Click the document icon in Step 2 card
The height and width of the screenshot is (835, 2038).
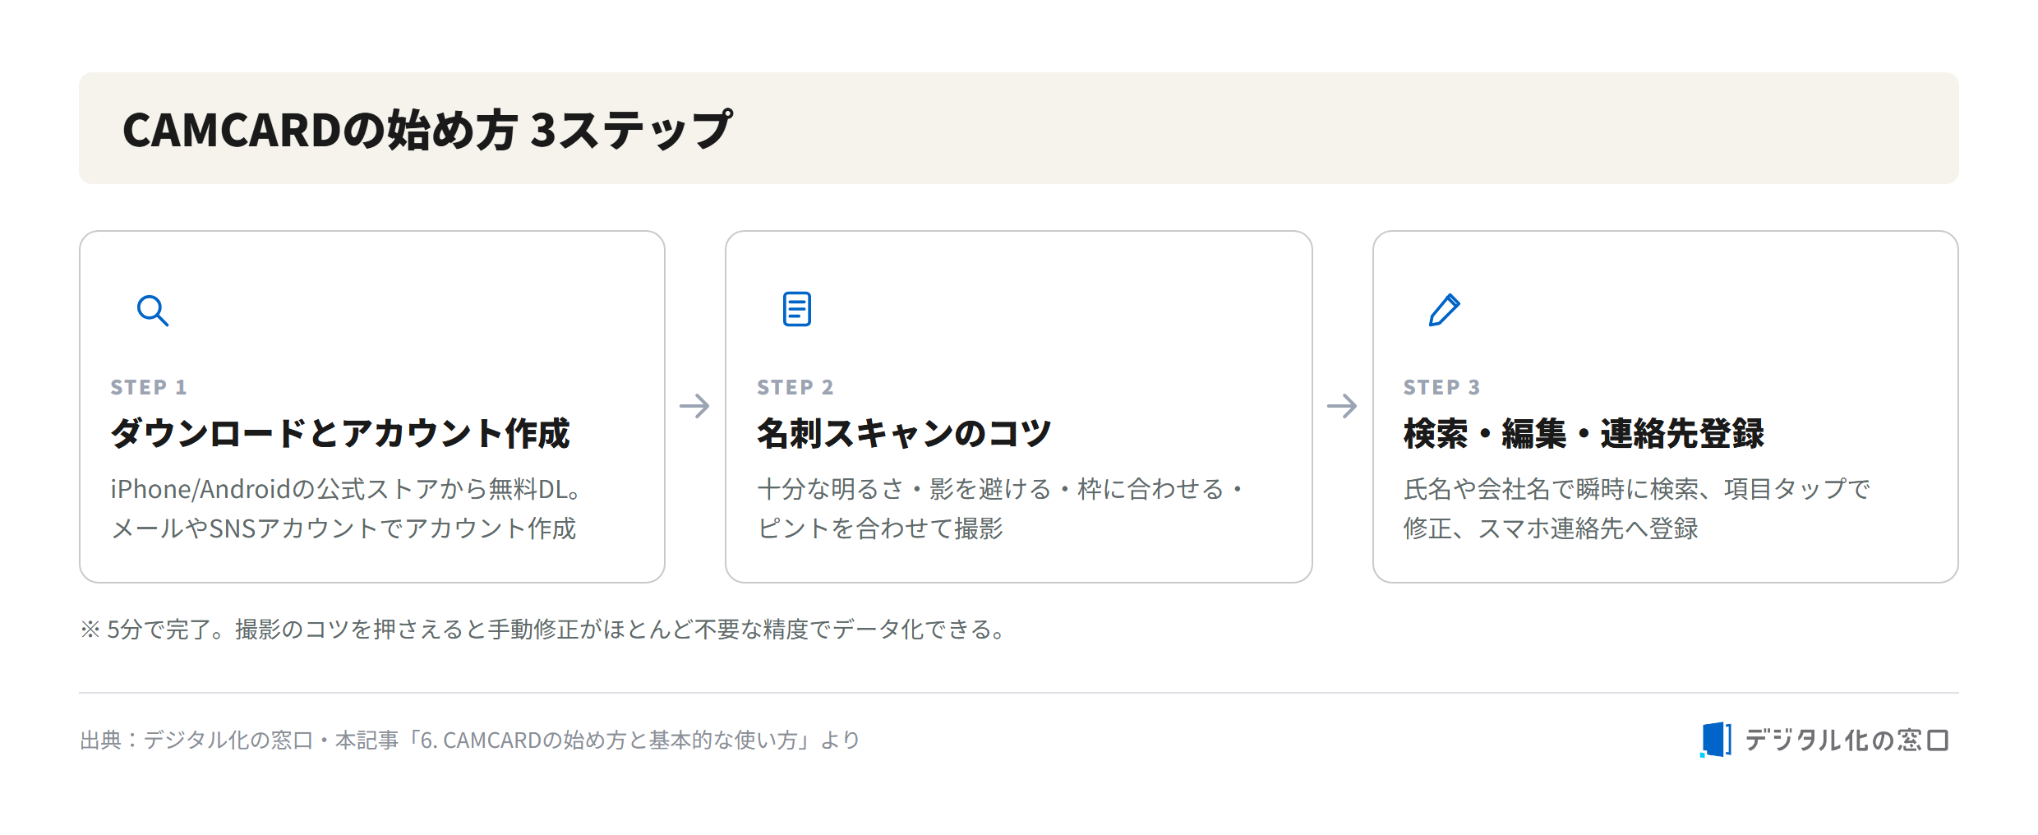pos(796,309)
